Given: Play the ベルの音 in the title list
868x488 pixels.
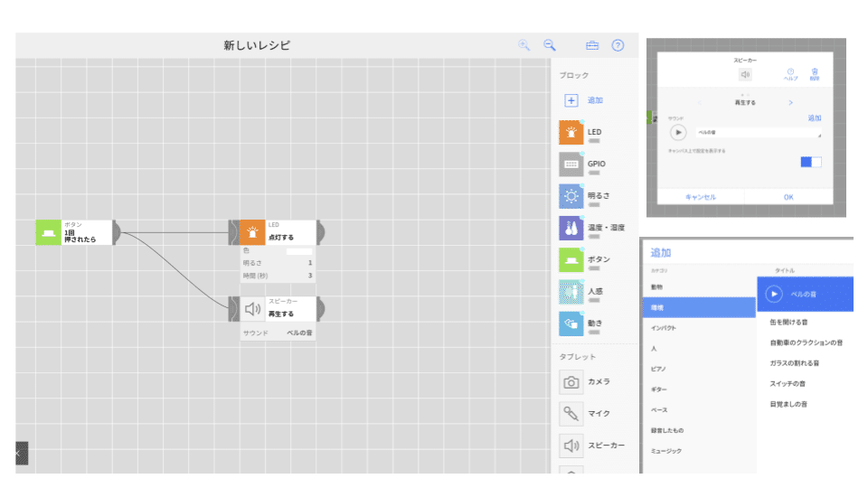Looking at the screenshot, I should (774, 294).
